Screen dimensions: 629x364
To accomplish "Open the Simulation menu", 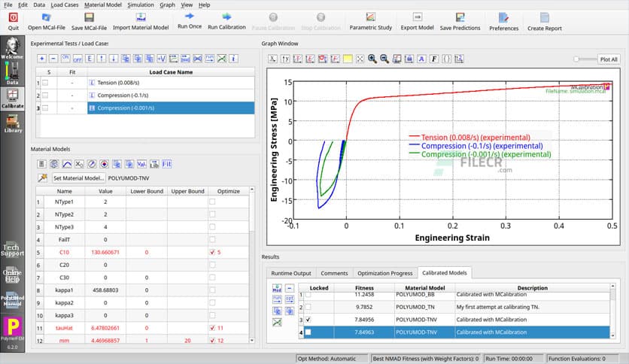I will (x=141, y=5).
